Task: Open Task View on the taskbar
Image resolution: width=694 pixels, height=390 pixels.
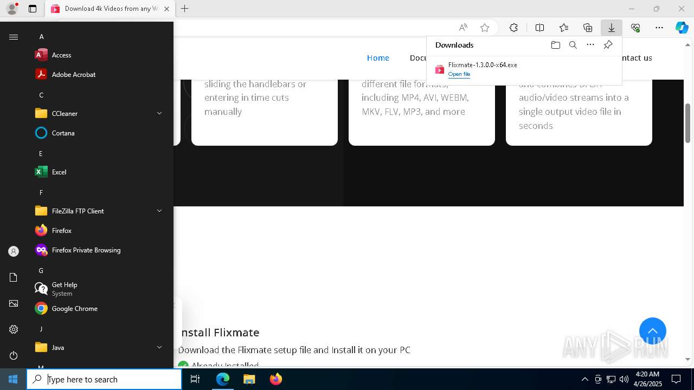Action: click(x=195, y=379)
